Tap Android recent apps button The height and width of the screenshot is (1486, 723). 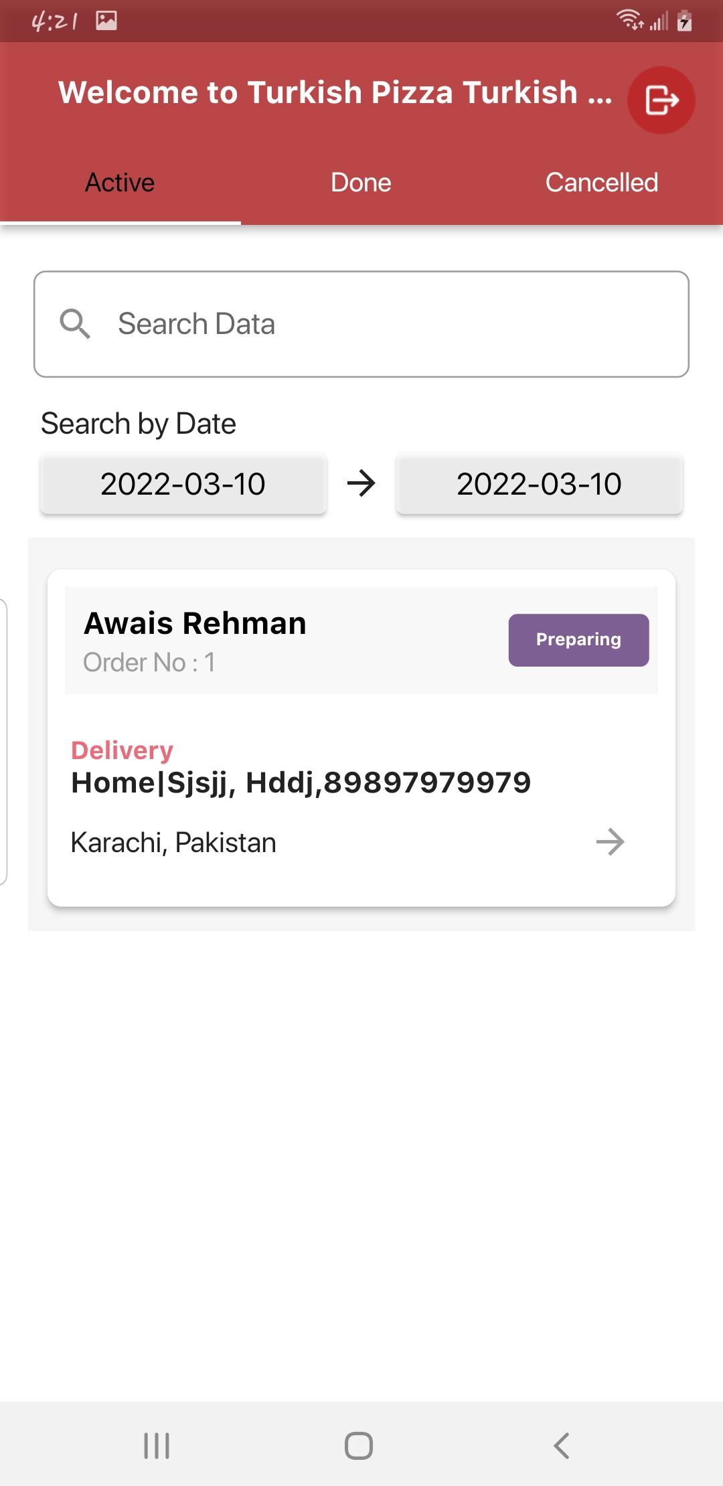pyautogui.click(x=157, y=1446)
